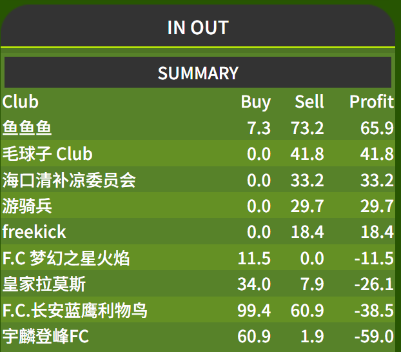Click the Sell column header
The height and width of the screenshot is (352, 401).
pos(309,102)
